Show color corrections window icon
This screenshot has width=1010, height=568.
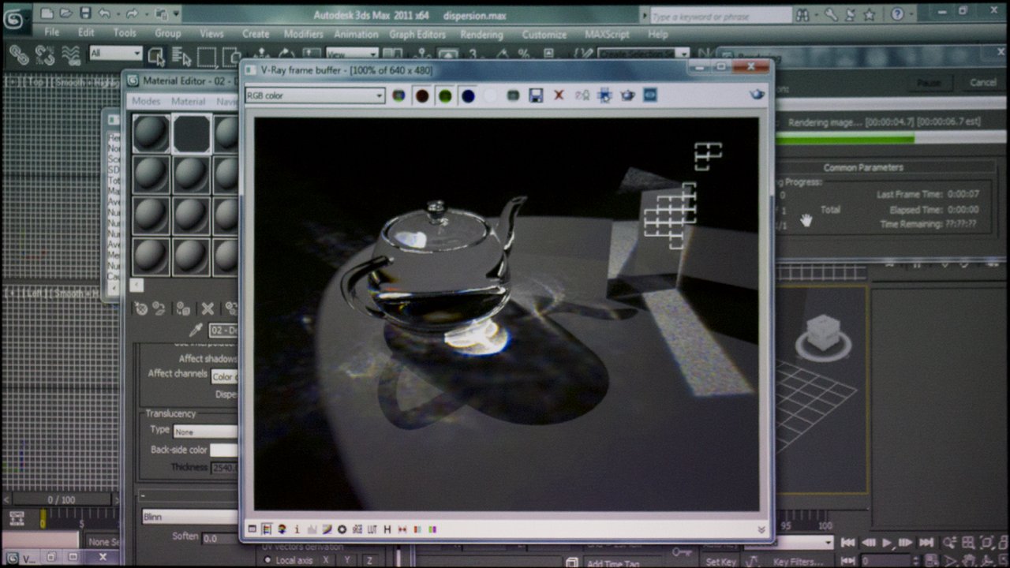pyautogui.click(x=252, y=529)
